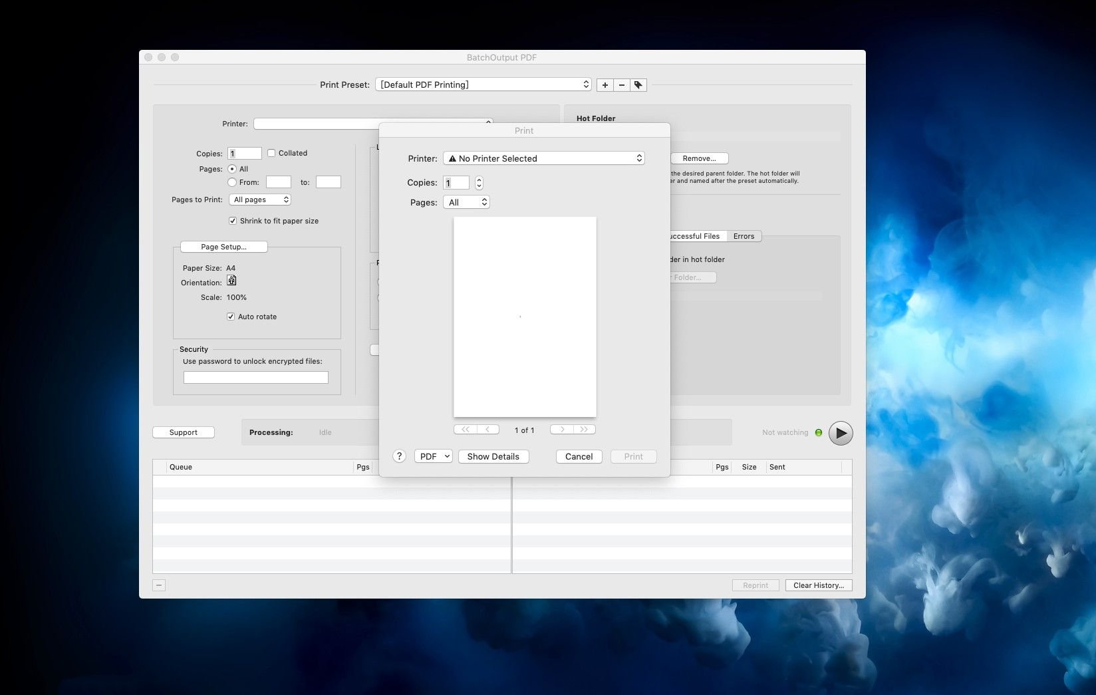Open Page Setup settings
Screen dimensions: 1096x695
tap(224, 247)
